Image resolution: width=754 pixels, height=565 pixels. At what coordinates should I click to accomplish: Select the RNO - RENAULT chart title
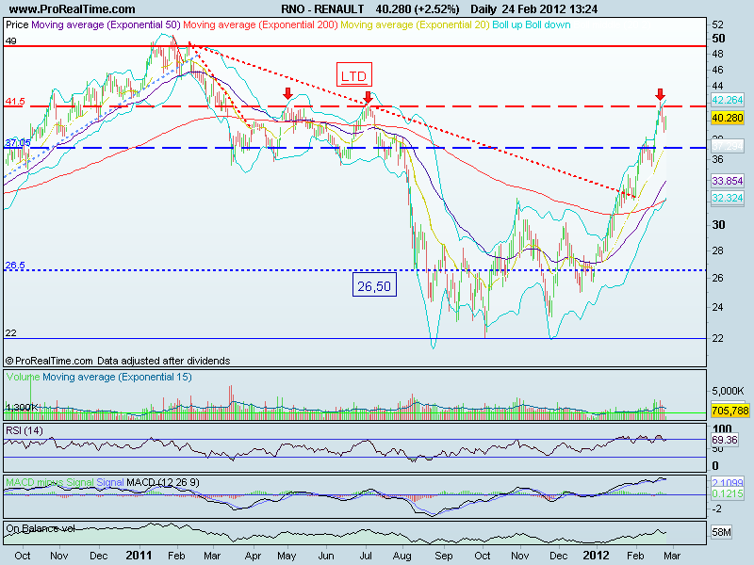pos(322,9)
